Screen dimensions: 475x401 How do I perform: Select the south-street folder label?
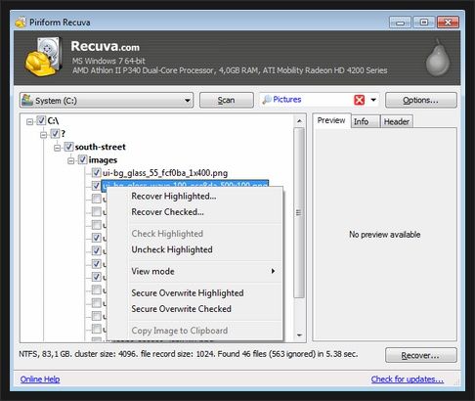(x=101, y=147)
